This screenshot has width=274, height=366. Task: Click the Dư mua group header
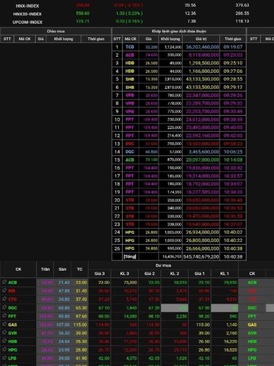[163, 265]
